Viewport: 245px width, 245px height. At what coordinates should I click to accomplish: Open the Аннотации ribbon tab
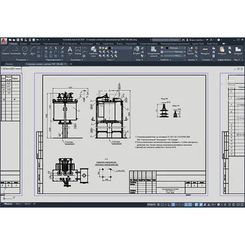(35, 43)
